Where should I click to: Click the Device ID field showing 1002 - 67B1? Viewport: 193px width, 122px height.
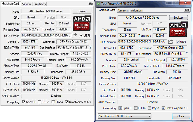click(x=30, y=42)
